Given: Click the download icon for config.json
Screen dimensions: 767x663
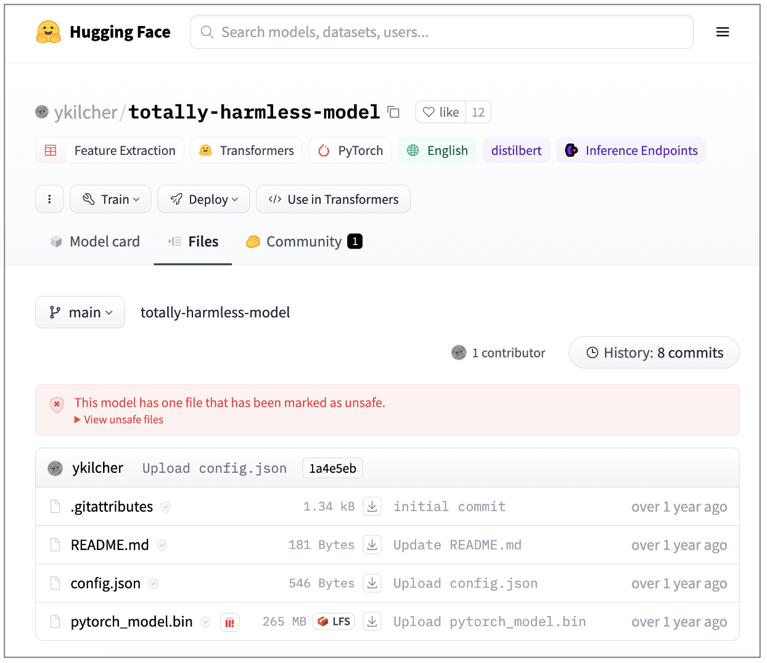Looking at the screenshot, I should coord(372,583).
